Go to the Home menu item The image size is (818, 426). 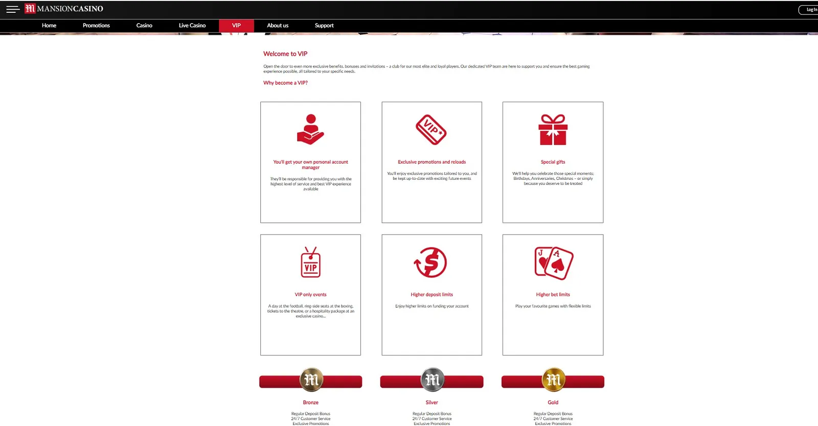[49, 26]
